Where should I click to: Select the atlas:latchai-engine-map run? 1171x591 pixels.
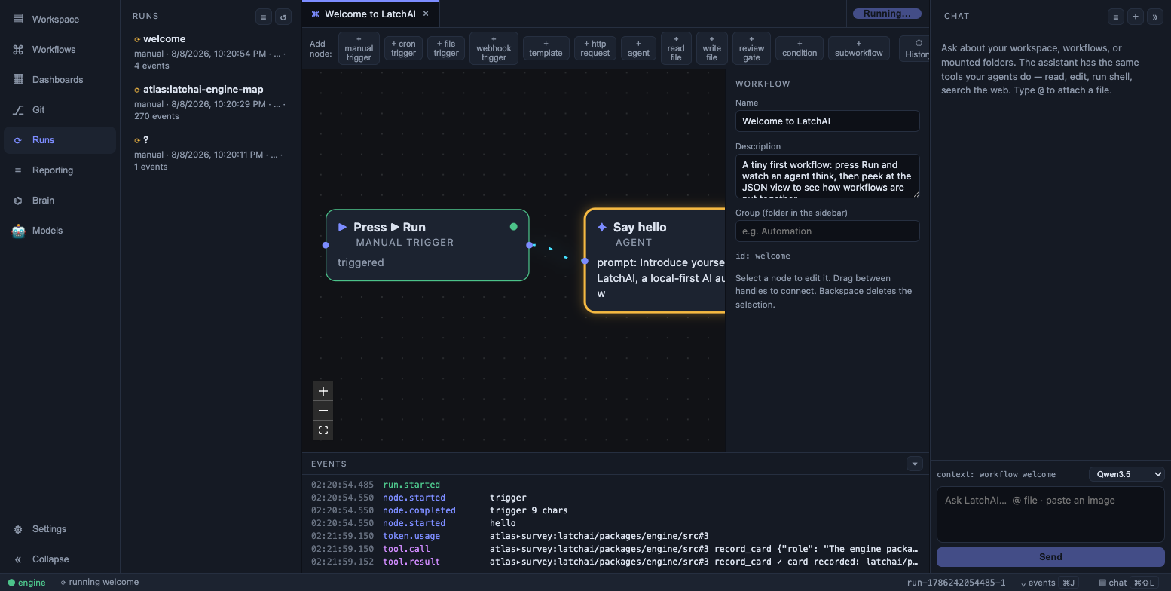[x=210, y=103]
